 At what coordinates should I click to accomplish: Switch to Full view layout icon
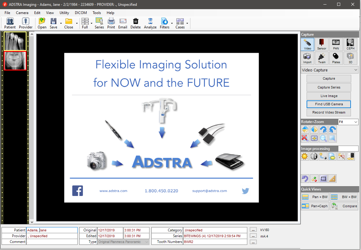pyautogui.click(x=85, y=23)
